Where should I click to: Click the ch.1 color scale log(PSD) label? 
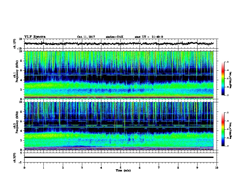(231, 80)
